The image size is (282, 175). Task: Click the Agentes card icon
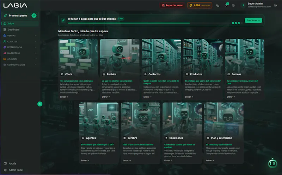click(83, 138)
